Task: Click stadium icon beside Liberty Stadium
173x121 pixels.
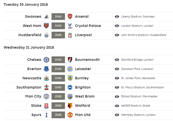Action: (x=117, y=16)
